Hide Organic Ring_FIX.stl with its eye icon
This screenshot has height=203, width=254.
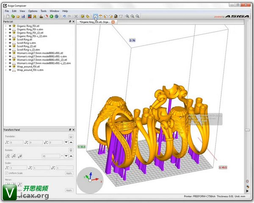[x=10, y=25]
